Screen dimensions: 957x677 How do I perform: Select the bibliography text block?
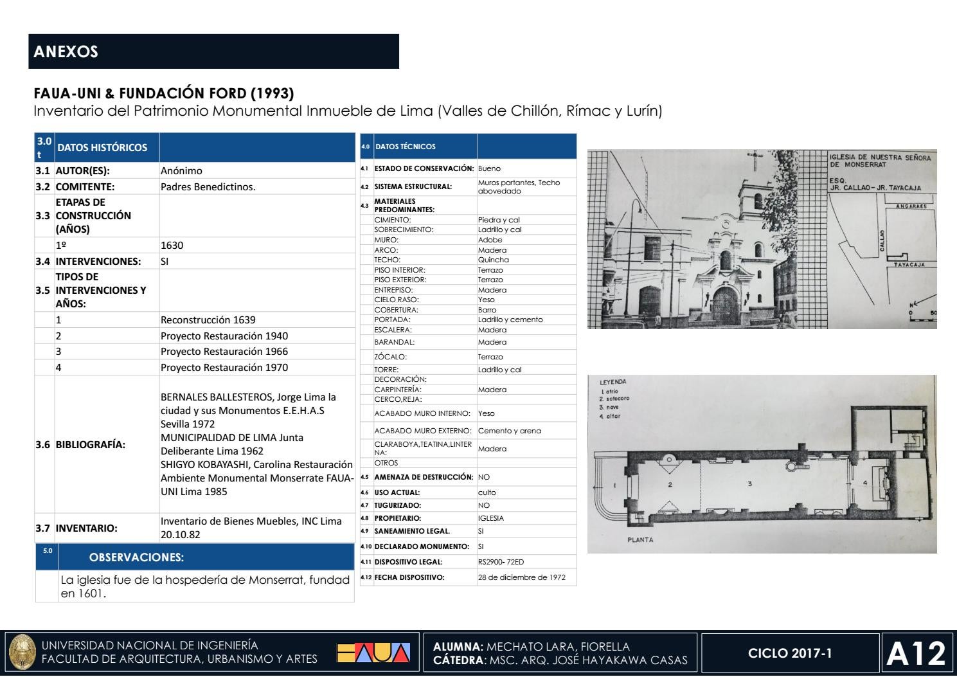257,444
